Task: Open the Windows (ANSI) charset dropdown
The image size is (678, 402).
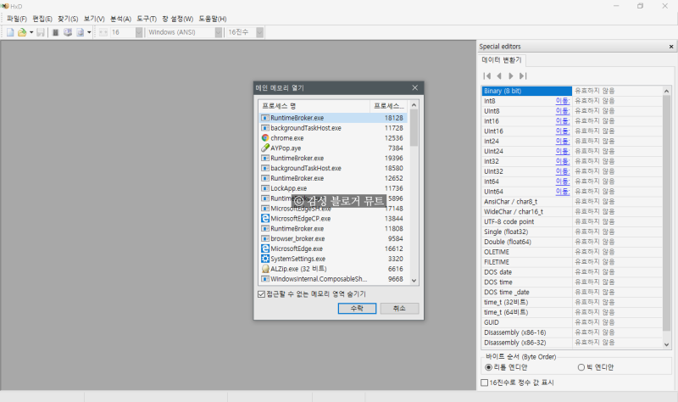Action: point(184,32)
